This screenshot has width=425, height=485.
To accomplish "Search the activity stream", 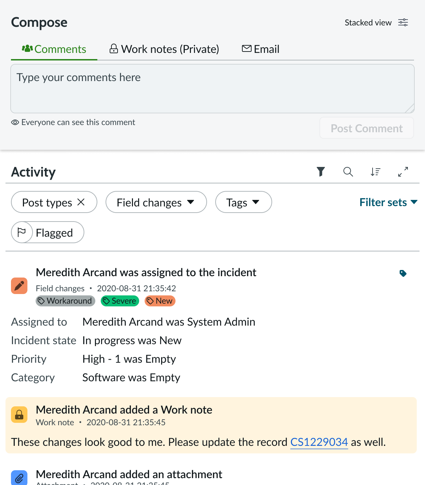I will pos(348,171).
